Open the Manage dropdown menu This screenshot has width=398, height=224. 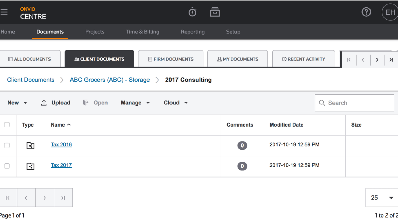[x=135, y=103]
